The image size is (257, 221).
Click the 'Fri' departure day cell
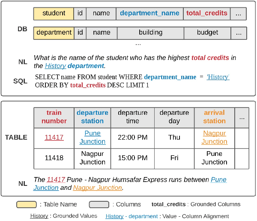pyautogui.click(x=174, y=158)
